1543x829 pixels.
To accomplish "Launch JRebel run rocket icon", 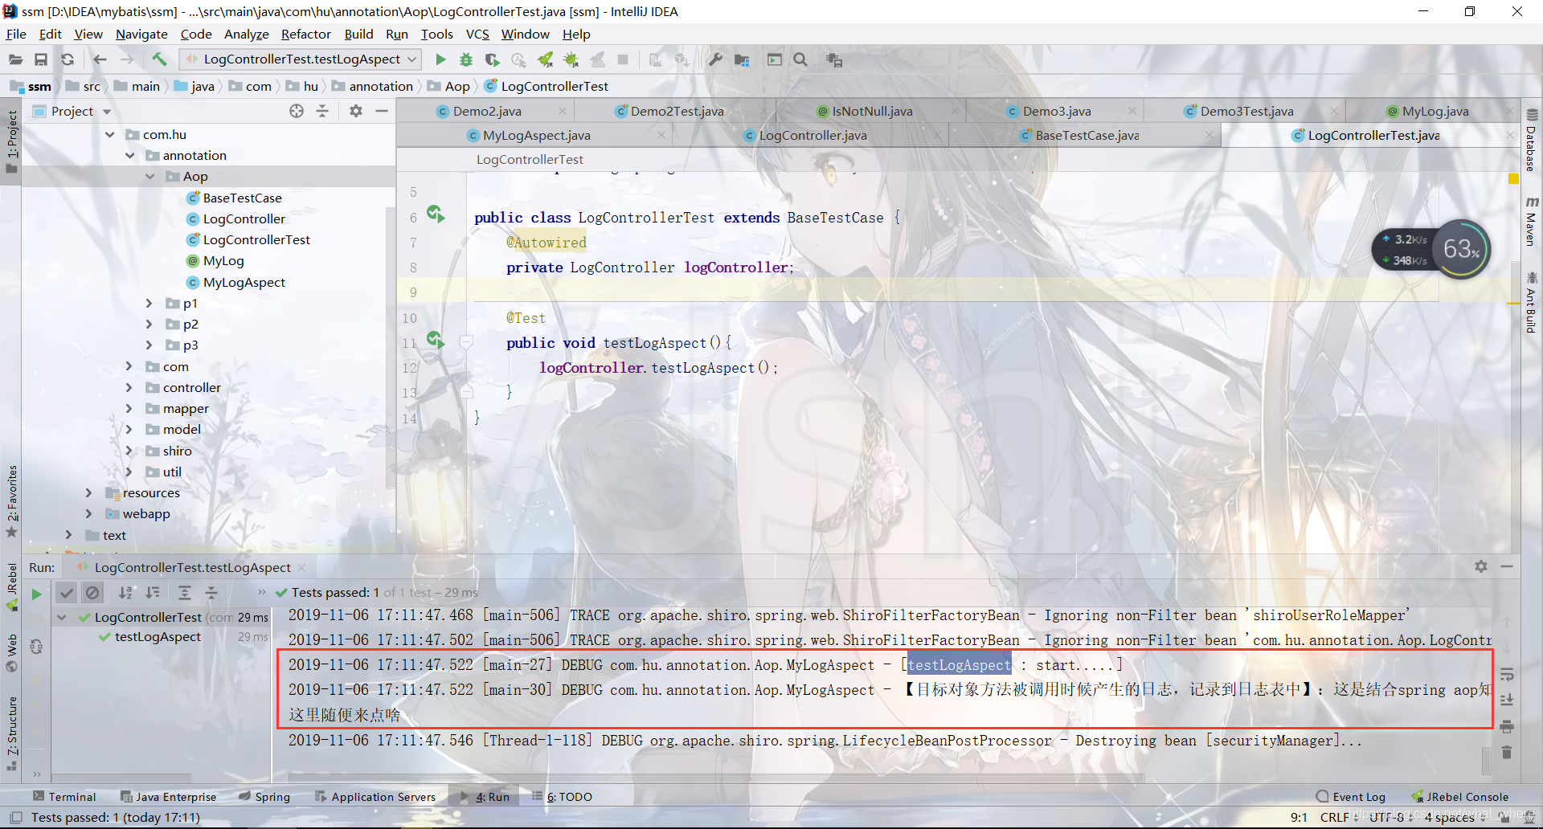I will tap(546, 59).
